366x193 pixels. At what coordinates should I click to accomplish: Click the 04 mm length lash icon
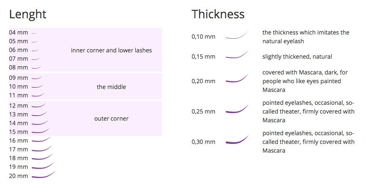[x=34, y=33]
